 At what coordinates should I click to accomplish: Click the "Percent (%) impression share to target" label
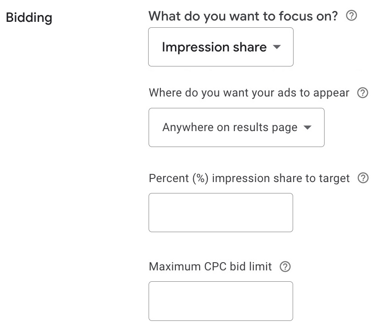250,178
